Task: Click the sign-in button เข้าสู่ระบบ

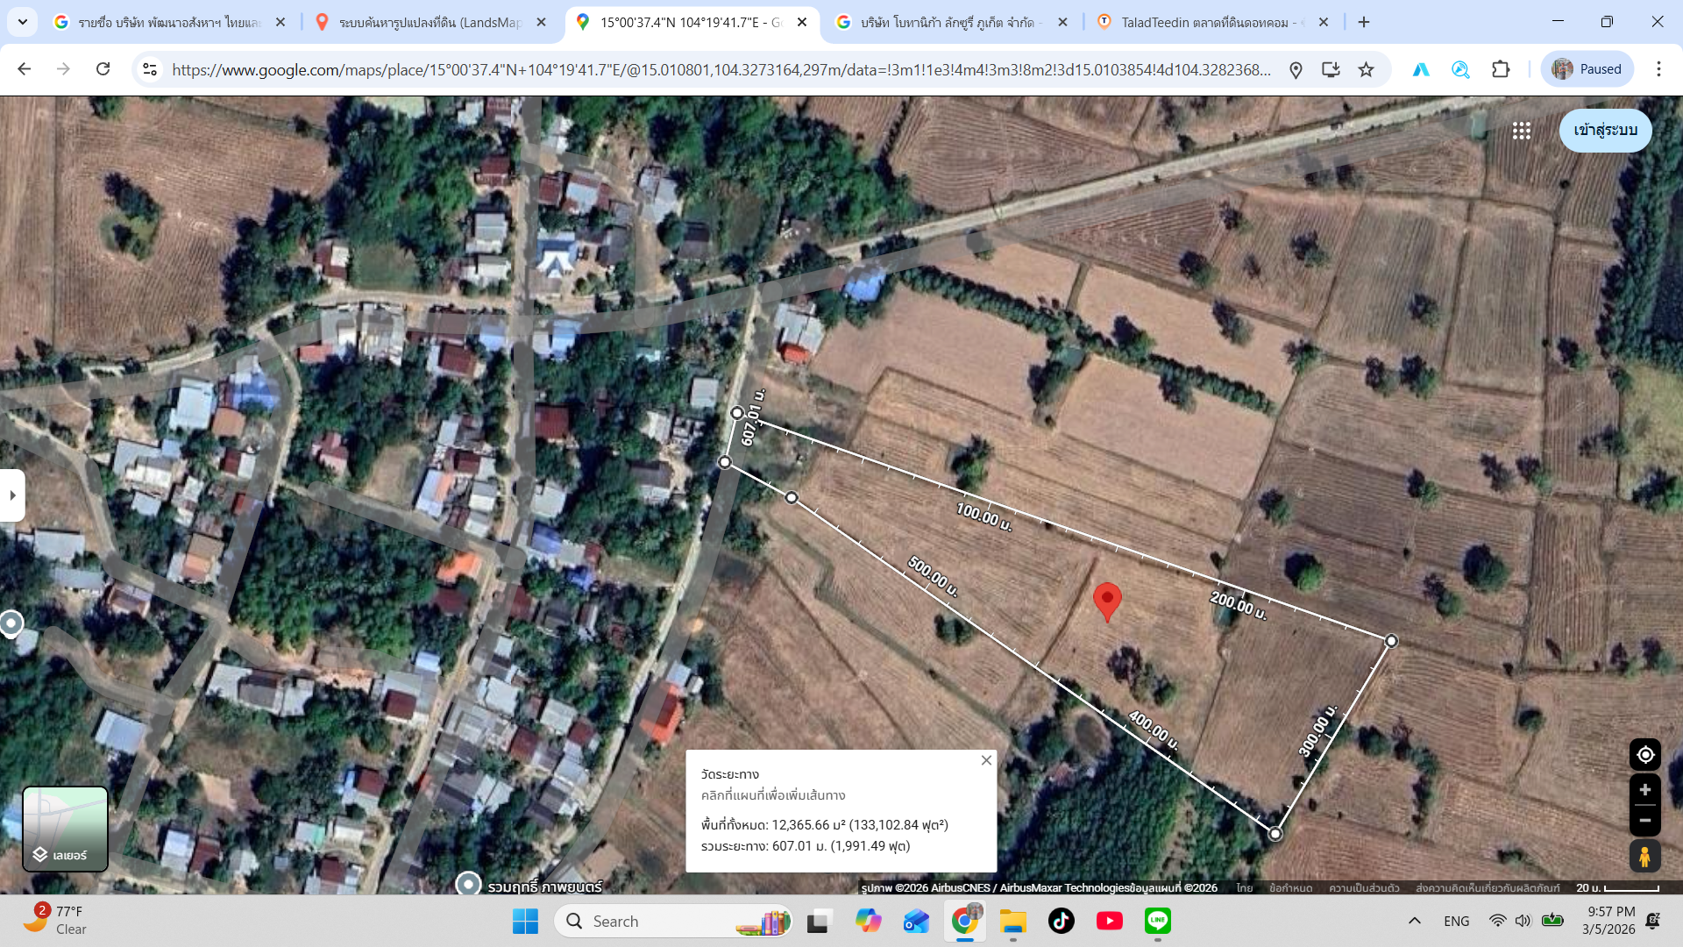Action: pyautogui.click(x=1605, y=131)
